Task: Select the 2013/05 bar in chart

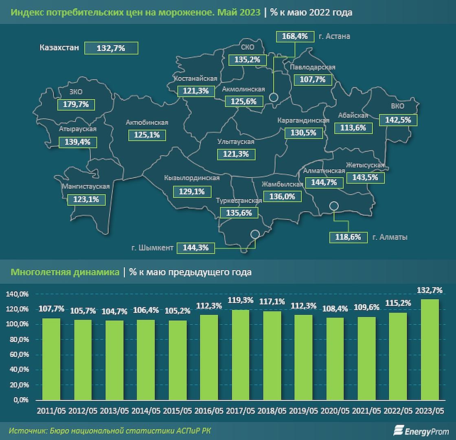Action: tap(114, 360)
